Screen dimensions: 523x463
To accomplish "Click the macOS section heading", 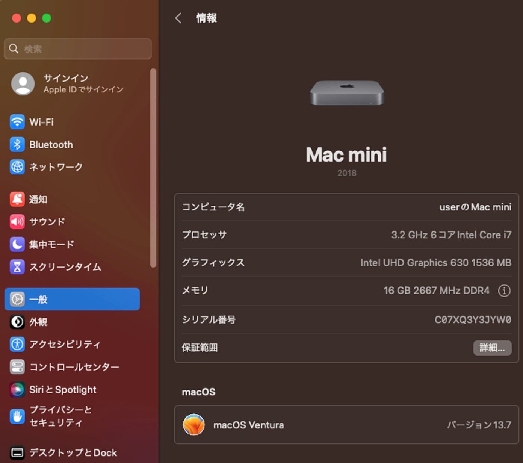I will point(199,392).
